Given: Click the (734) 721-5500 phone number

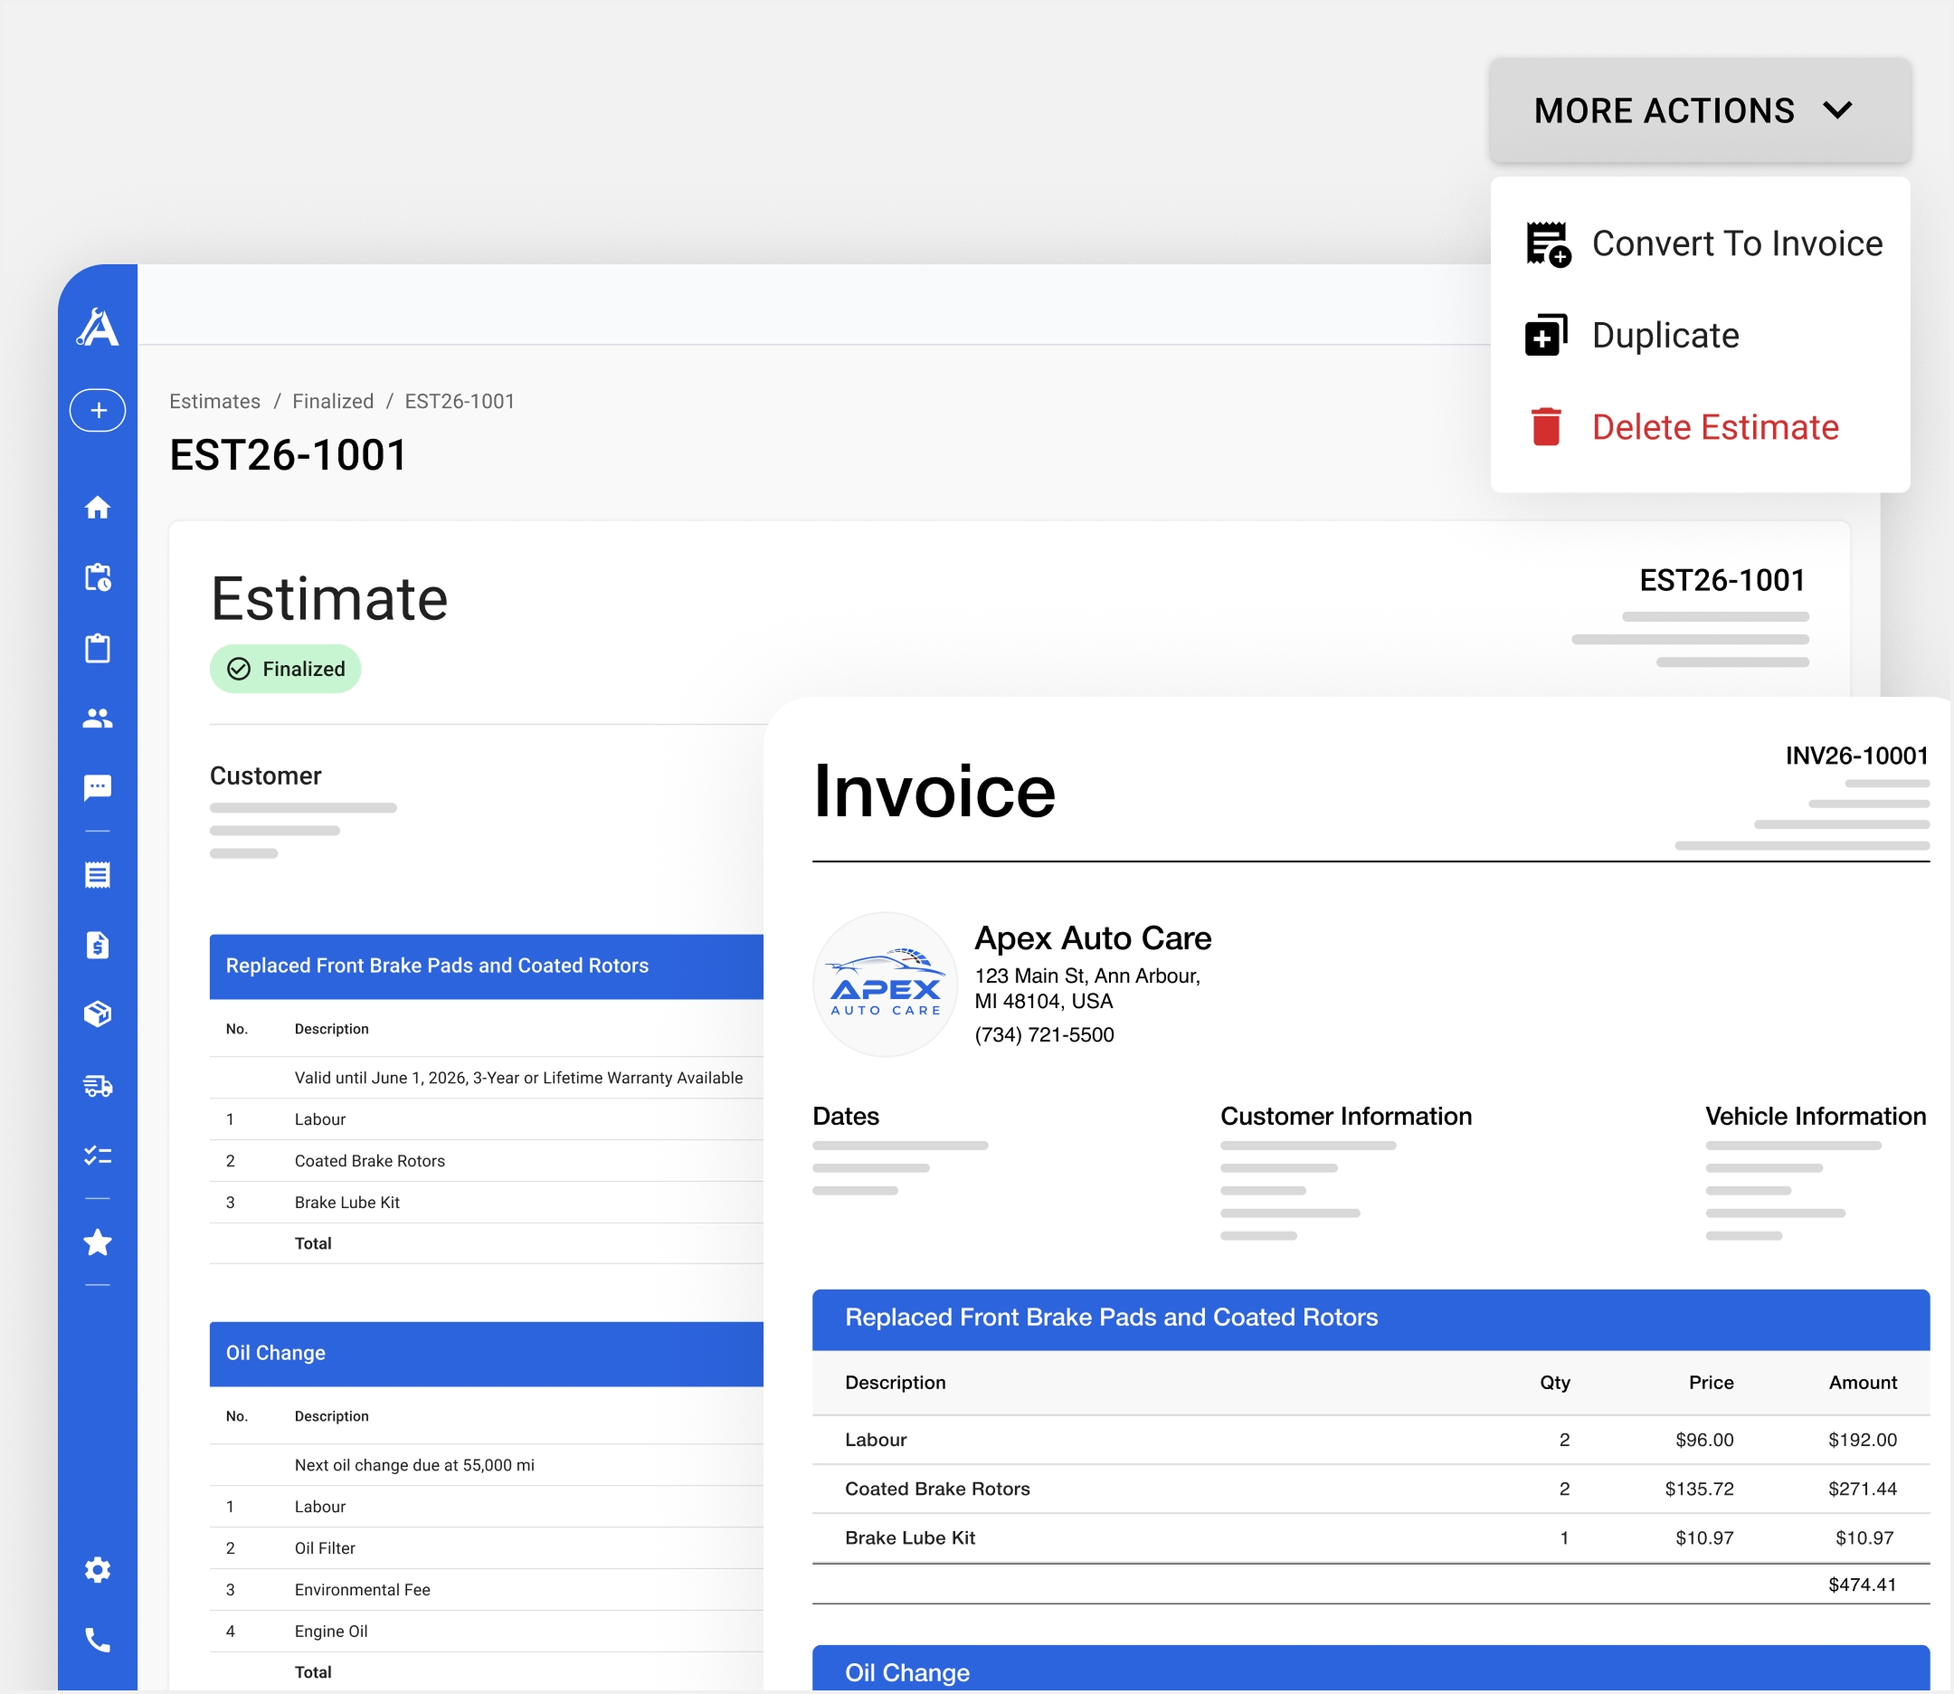Looking at the screenshot, I should click(x=1044, y=1035).
